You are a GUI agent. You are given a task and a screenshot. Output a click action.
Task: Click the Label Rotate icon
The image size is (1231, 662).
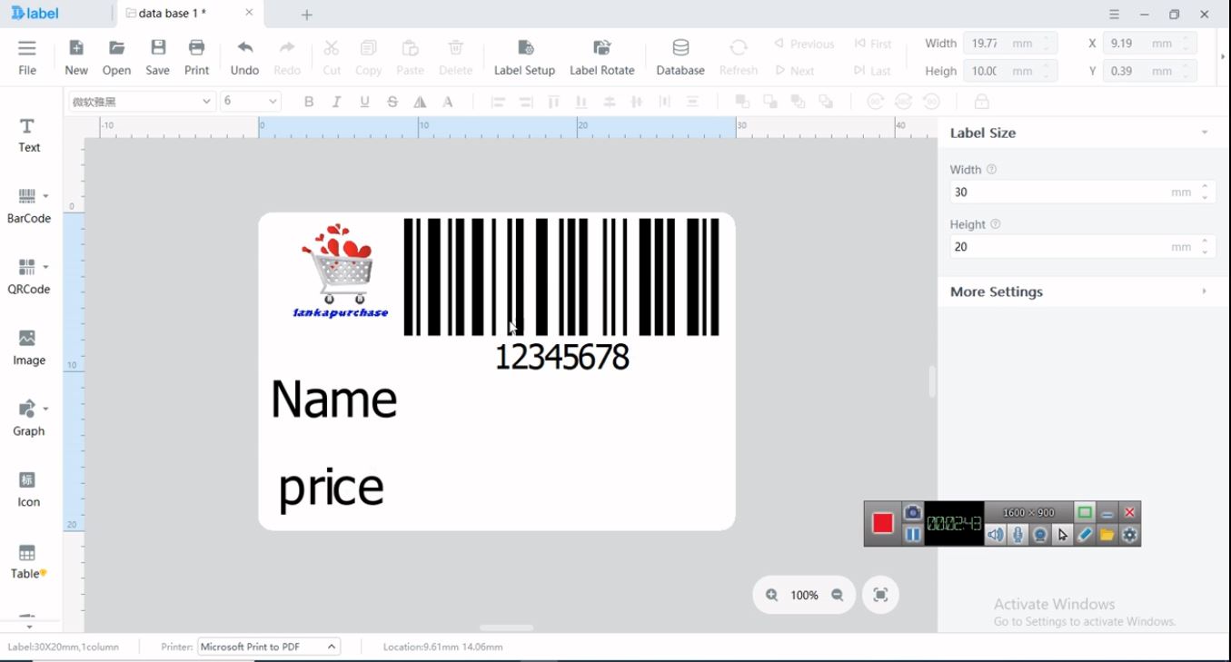coord(601,57)
